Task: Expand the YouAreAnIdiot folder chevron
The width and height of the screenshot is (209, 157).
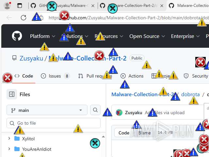Action: (x=9, y=149)
